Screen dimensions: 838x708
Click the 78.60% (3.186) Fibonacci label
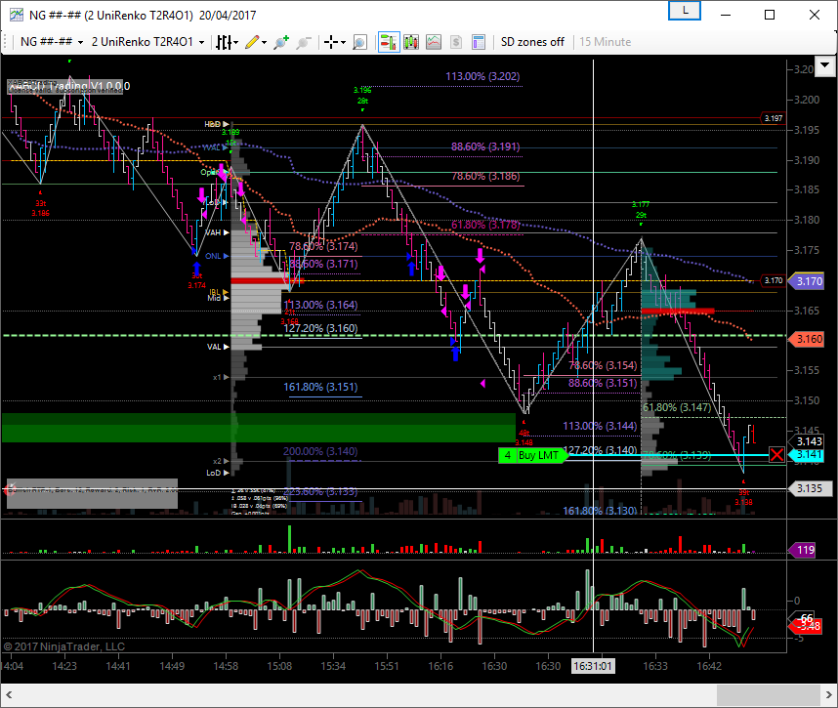click(x=485, y=176)
